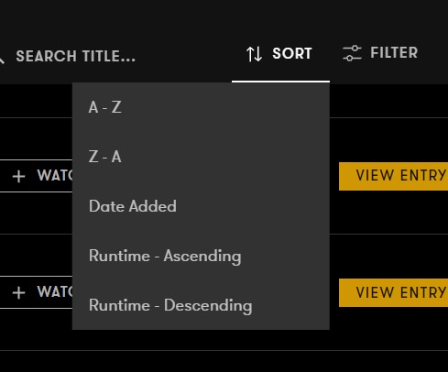The width and height of the screenshot is (448, 372).
Task: Click the upward arrow within the sort icon
Action: click(250, 54)
